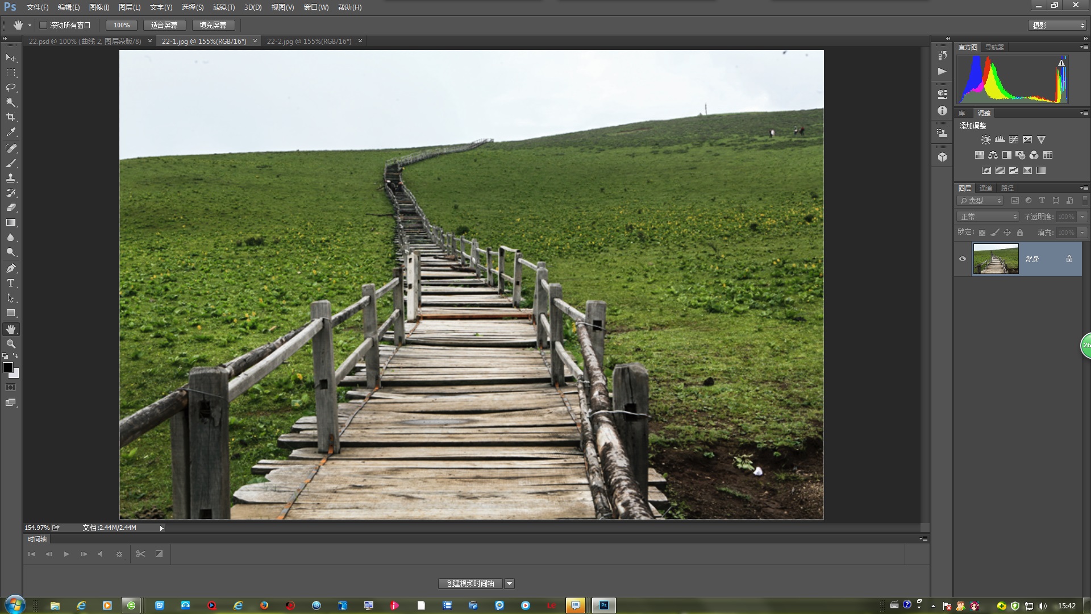Image resolution: width=1091 pixels, height=614 pixels.
Task: Open the Histogram panel flyout menu
Action: coord(1084,47)
